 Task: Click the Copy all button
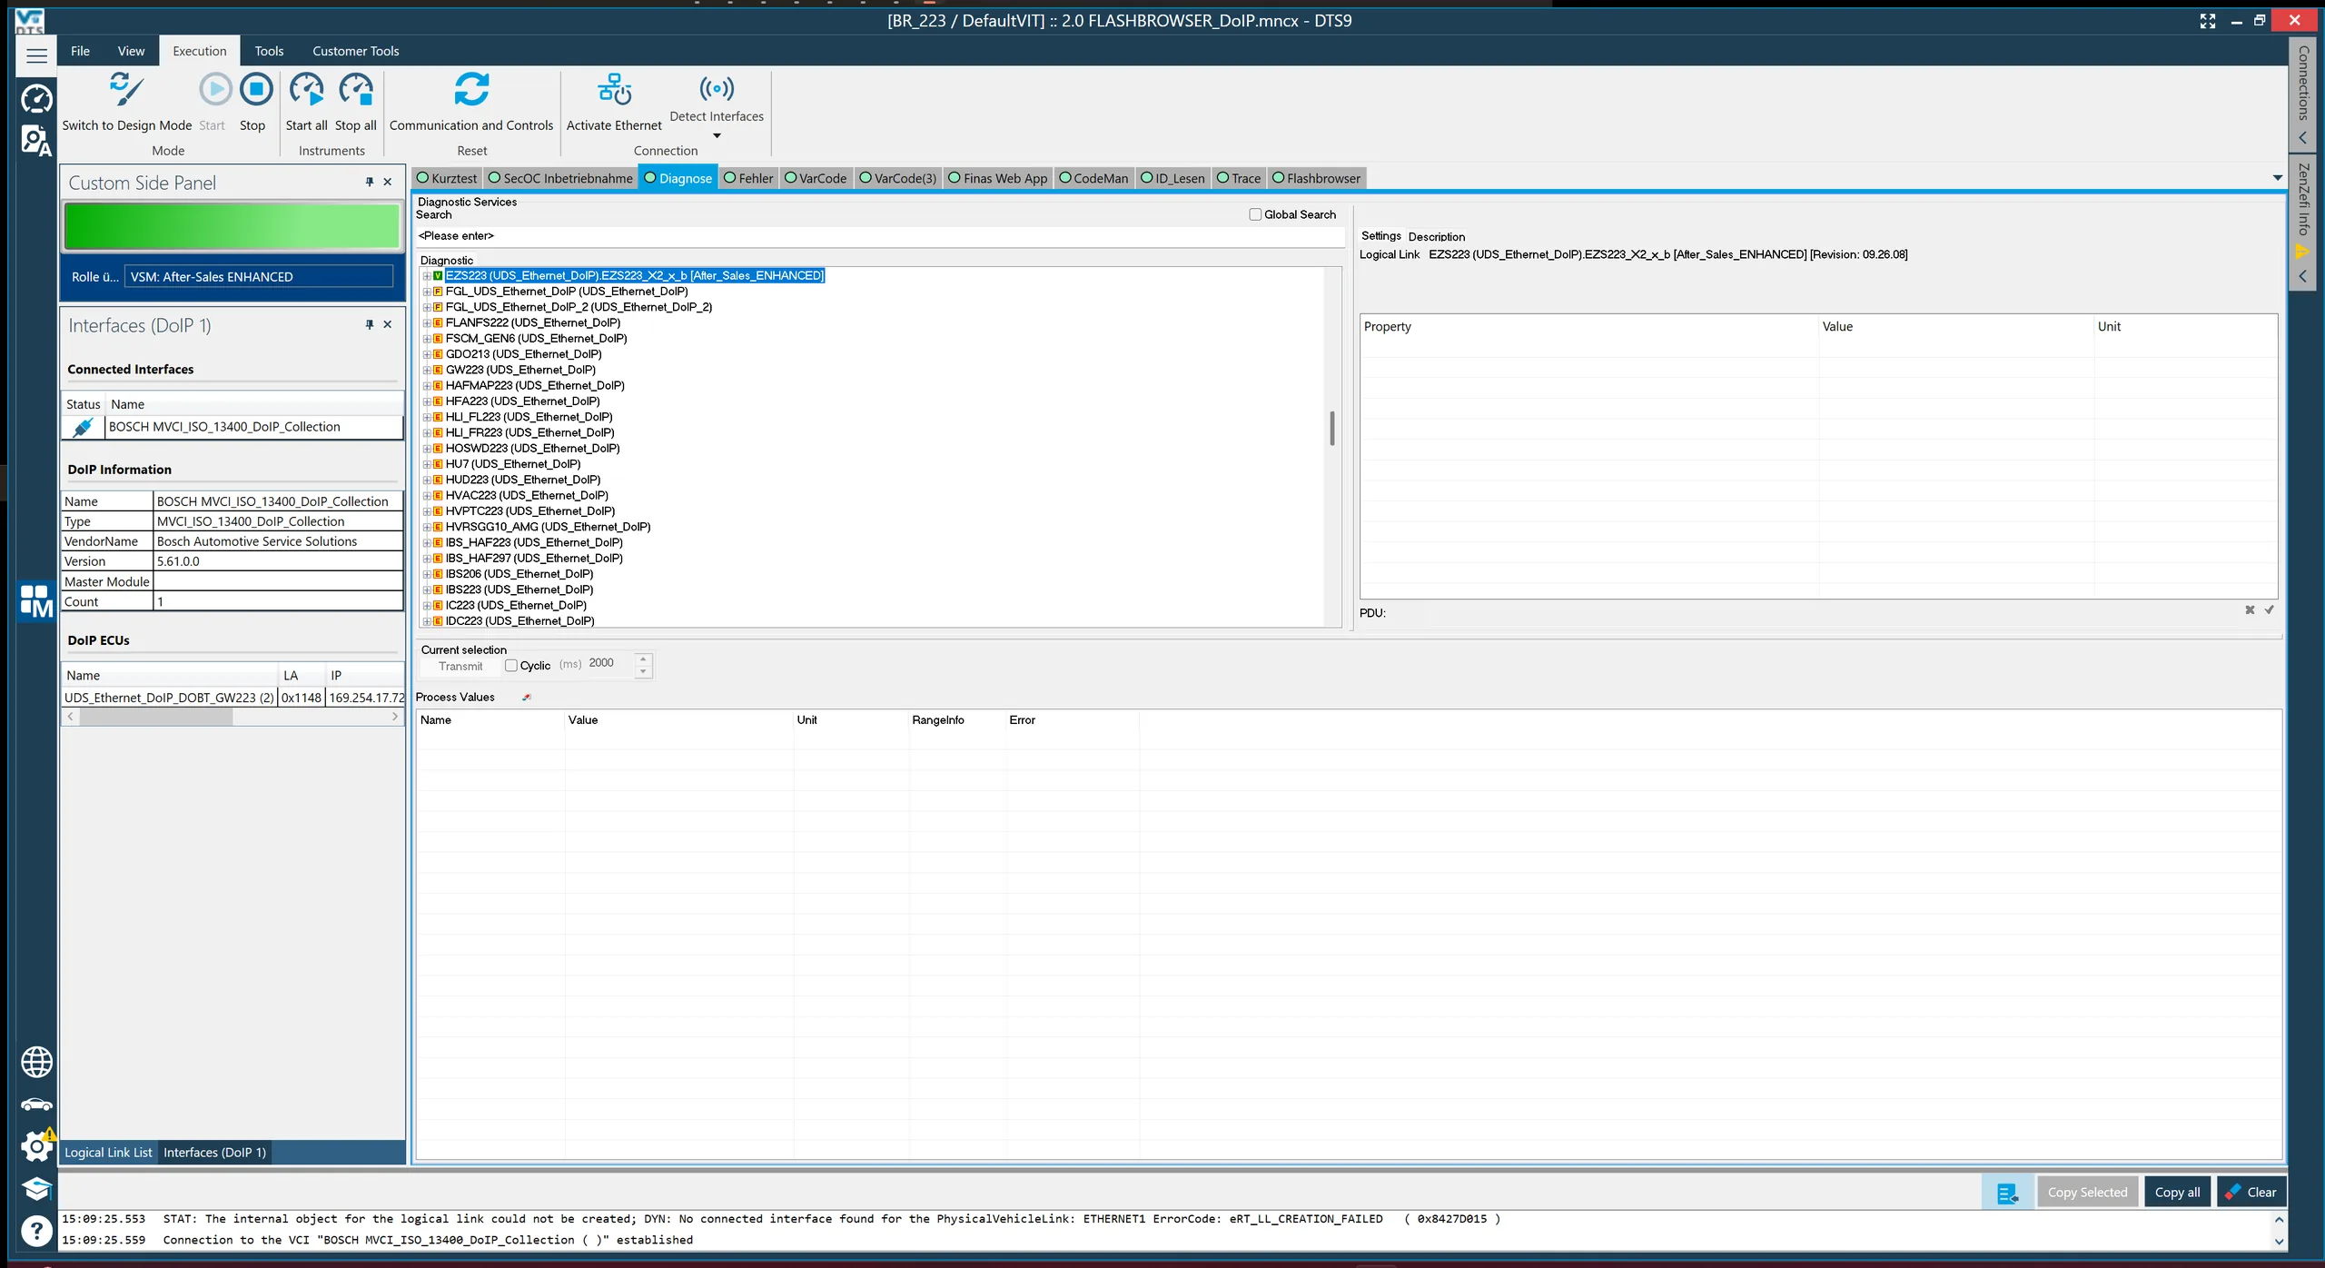[2177, 1193]
